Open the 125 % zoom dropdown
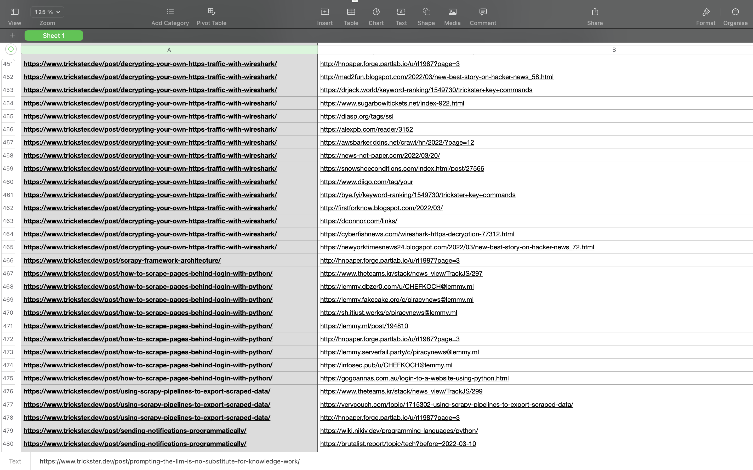 (47, 12)
